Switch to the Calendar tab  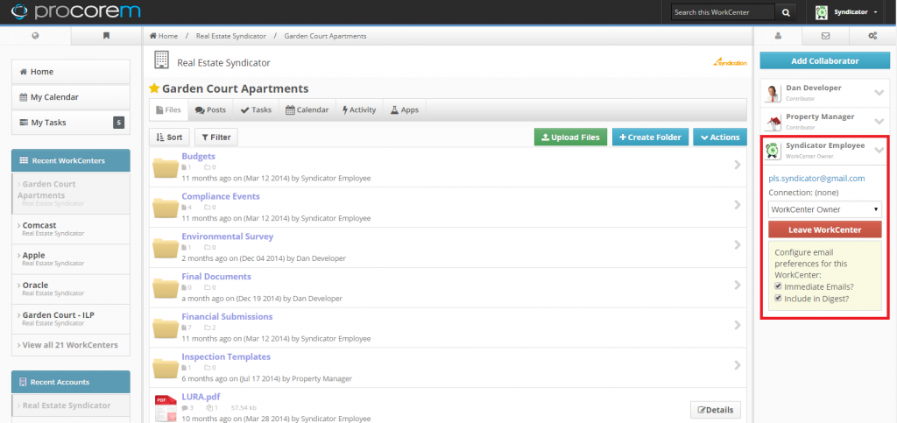tap(307, 109)
